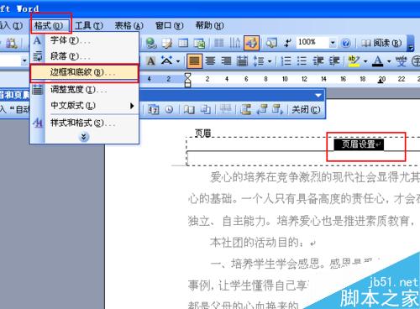
Task: Expand full menu with double chevron
Action: click(84, 137)
